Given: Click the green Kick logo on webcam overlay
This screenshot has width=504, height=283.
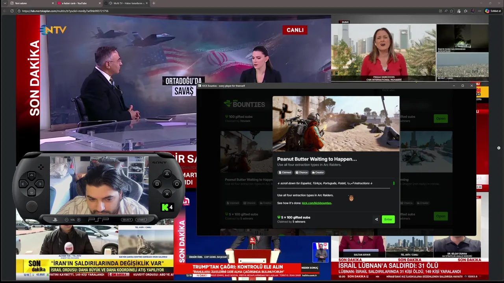Looking at the screenshot, I should pyautogui.click(x=167, y=207).
